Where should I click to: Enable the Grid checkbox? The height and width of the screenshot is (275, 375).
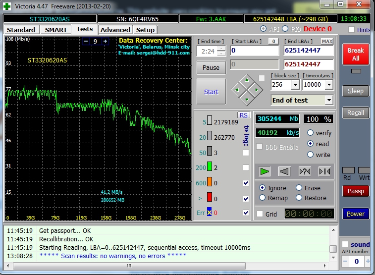click(260, 214)
